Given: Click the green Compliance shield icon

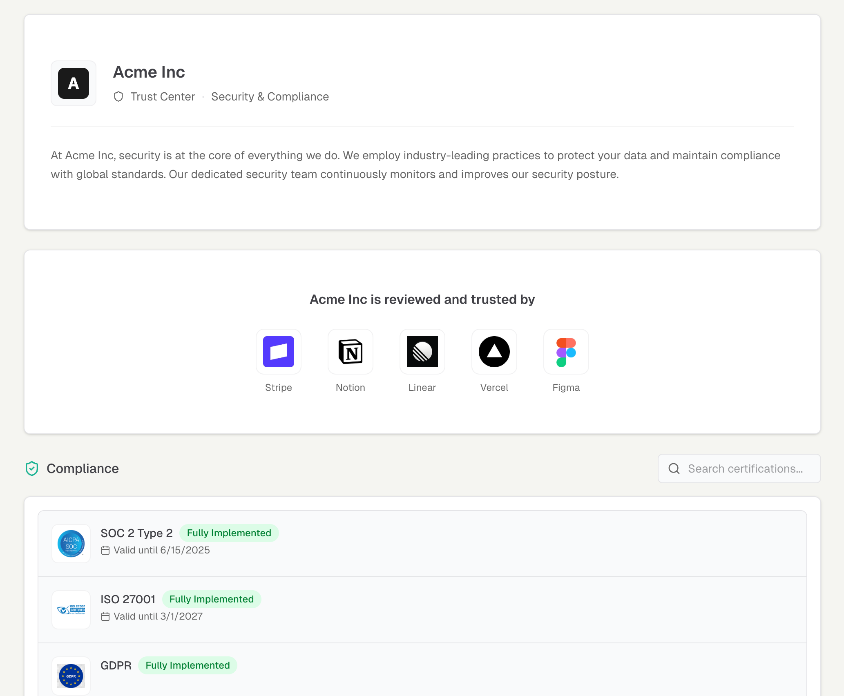Looking at the screenshot, I should pos(31,468).
